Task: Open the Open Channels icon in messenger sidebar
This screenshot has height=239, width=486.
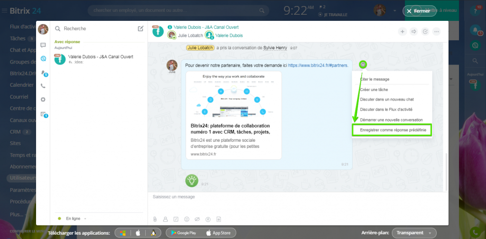Action: tap(43, 58)
